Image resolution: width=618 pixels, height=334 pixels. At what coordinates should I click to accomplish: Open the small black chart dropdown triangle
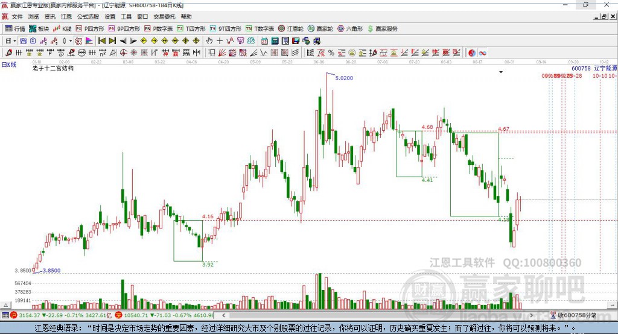[x=501, y=72]
